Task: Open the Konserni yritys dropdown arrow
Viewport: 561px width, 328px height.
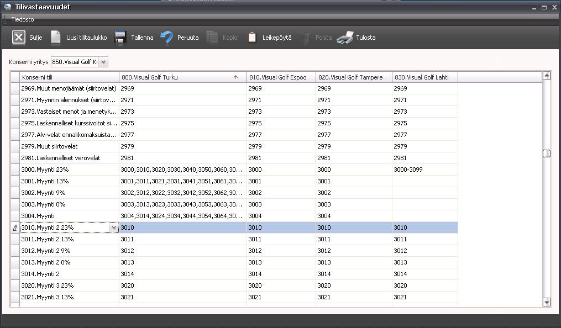Action: click(103, 62)
